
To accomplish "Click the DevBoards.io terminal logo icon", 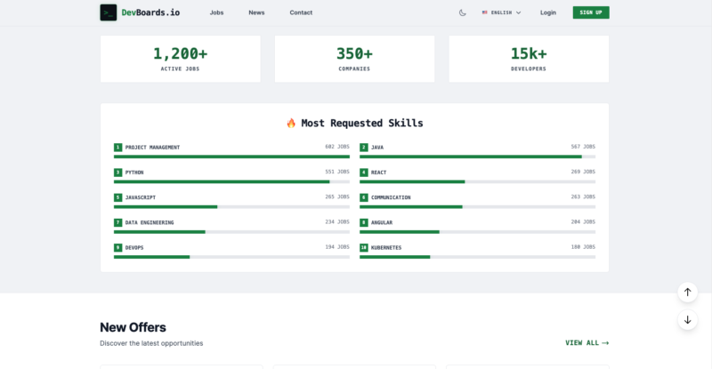I will pyautogui.click(x=108, y=12).
